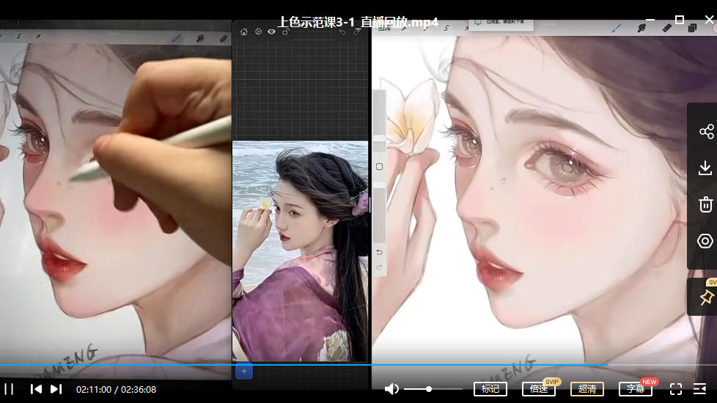The height and width of the screenshot is (403, 717).
Task: Skip to the previous video
Action: [35, 389]
